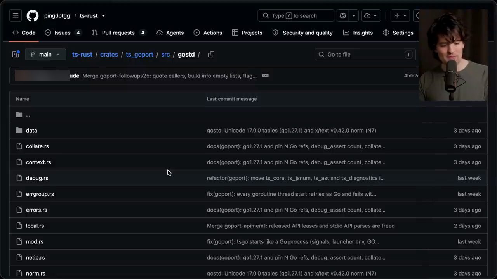Open the mod.rs file
The image size is (497, 279).
point(35,241)
